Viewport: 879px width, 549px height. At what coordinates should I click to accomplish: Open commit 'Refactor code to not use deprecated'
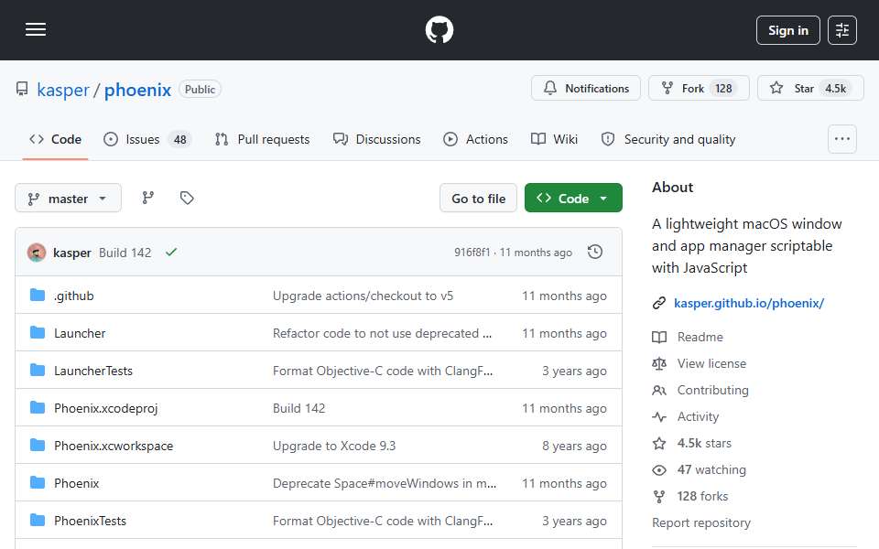pos(382,333)
